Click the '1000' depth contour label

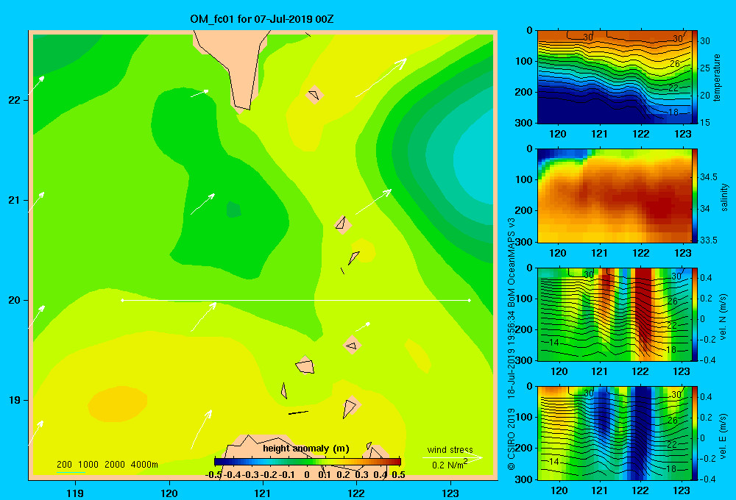(x=88, y=465)
